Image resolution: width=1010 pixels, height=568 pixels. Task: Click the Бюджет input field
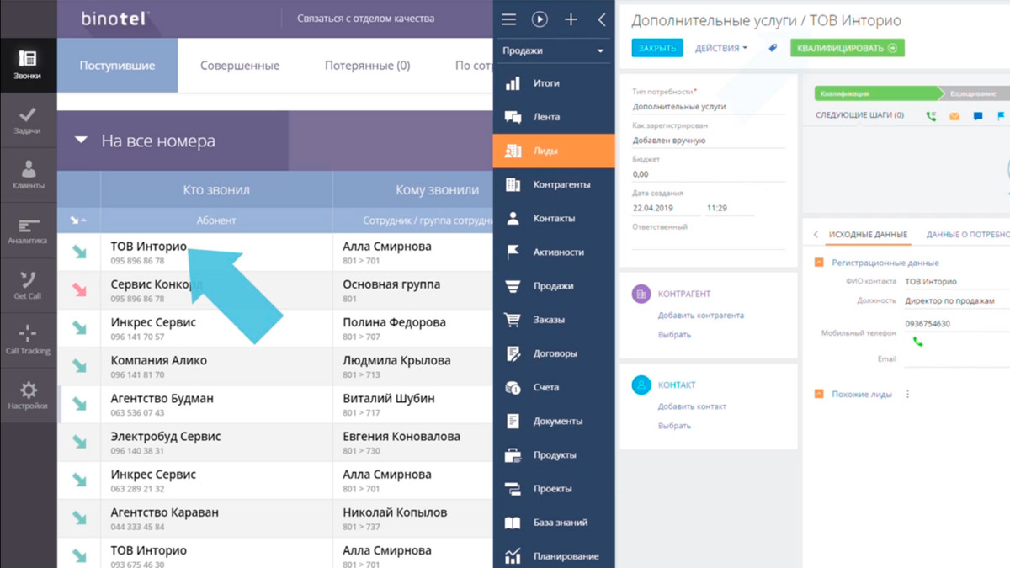point(707,174)
